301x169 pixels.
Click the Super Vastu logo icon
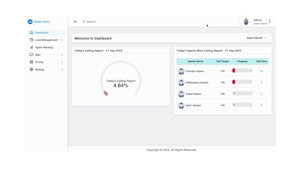pos(30,22)
